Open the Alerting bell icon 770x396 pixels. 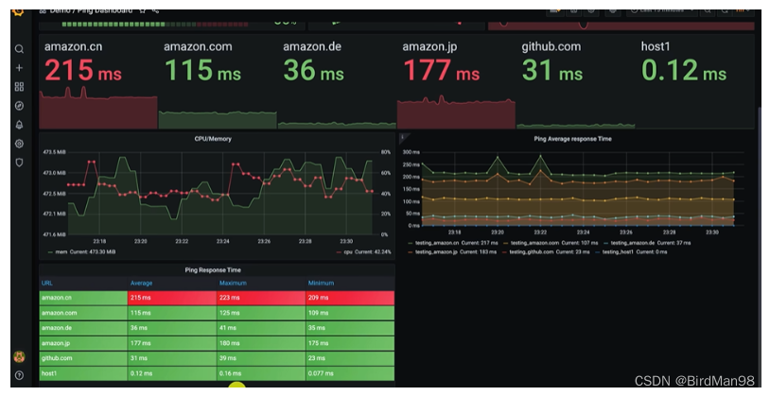click(19, 125)
